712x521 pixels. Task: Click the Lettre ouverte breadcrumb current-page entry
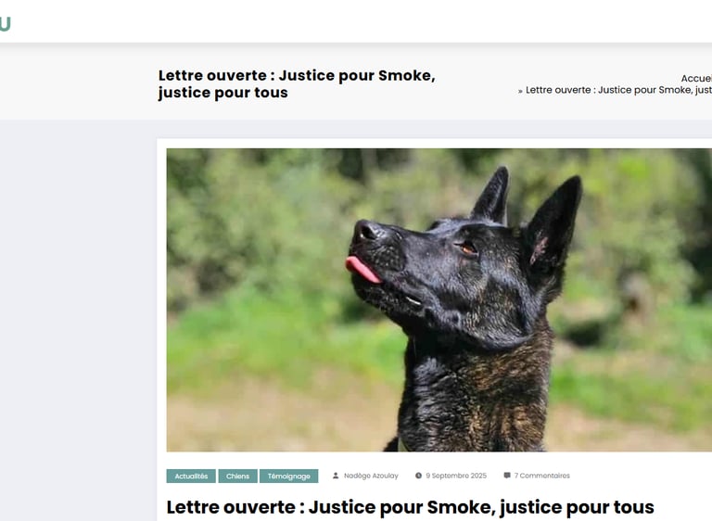[618, 90]
